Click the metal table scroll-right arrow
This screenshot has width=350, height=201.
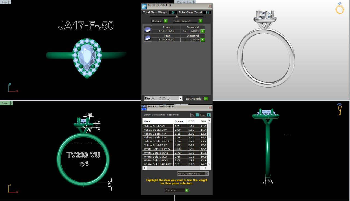click(x=205, y=168)
